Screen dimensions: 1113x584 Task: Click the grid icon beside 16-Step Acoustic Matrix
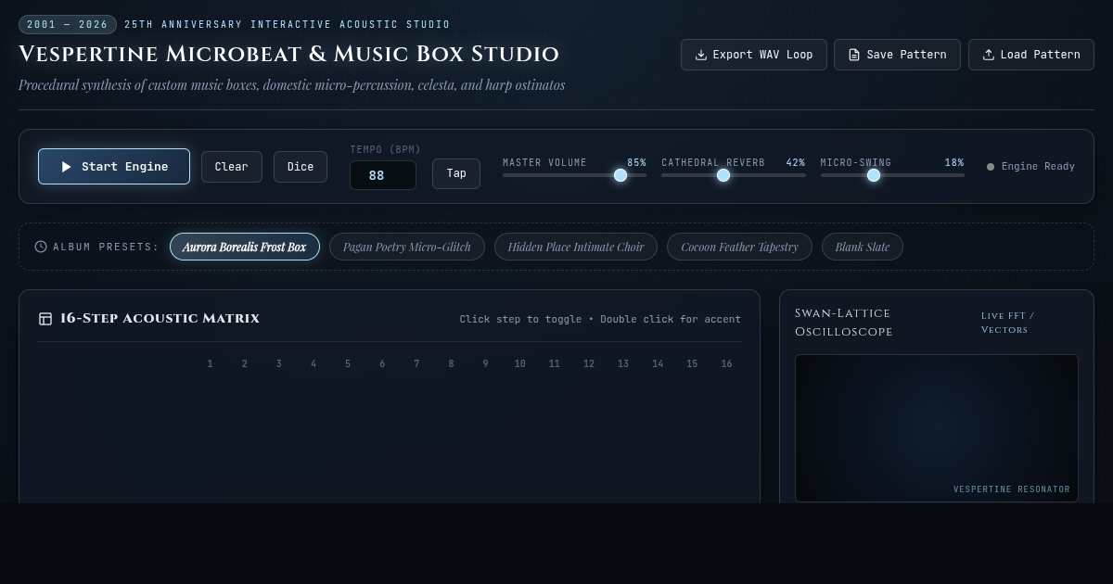tap(45, 319)
